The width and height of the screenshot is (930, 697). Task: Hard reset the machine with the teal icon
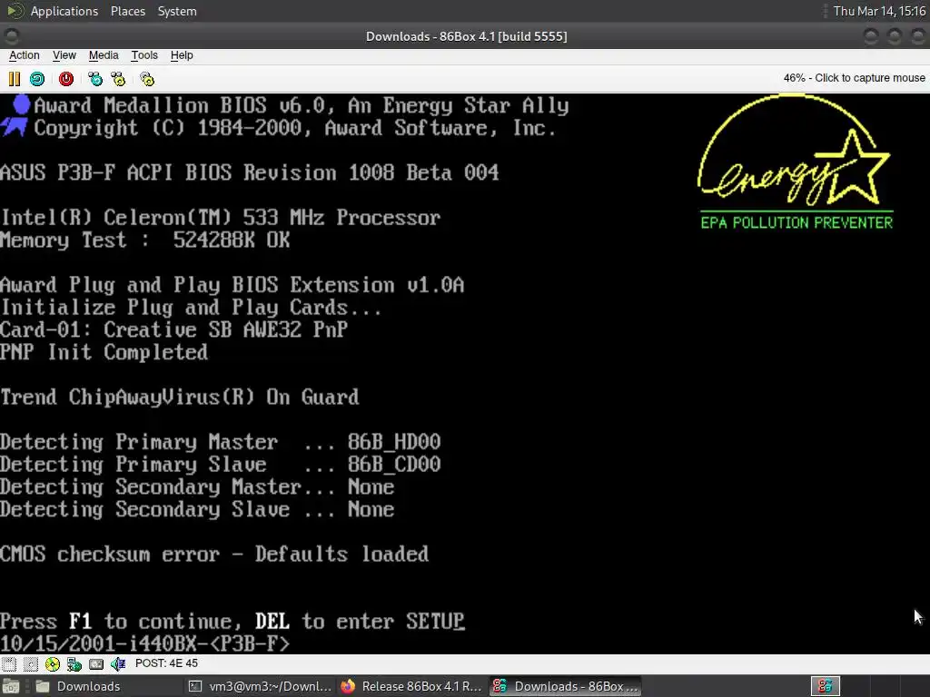click(x=37, y=79)
